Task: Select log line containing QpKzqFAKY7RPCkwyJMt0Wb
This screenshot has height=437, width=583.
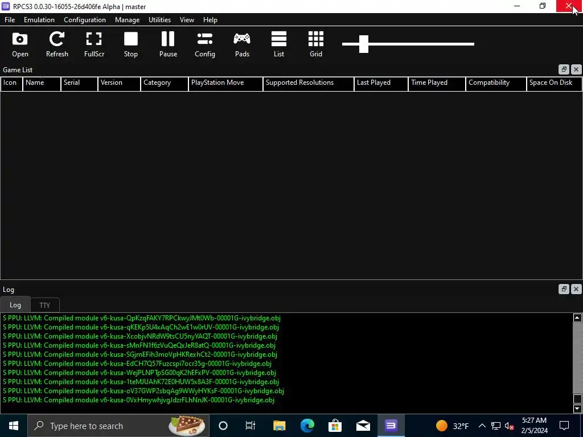Action: tap(142, 318)
